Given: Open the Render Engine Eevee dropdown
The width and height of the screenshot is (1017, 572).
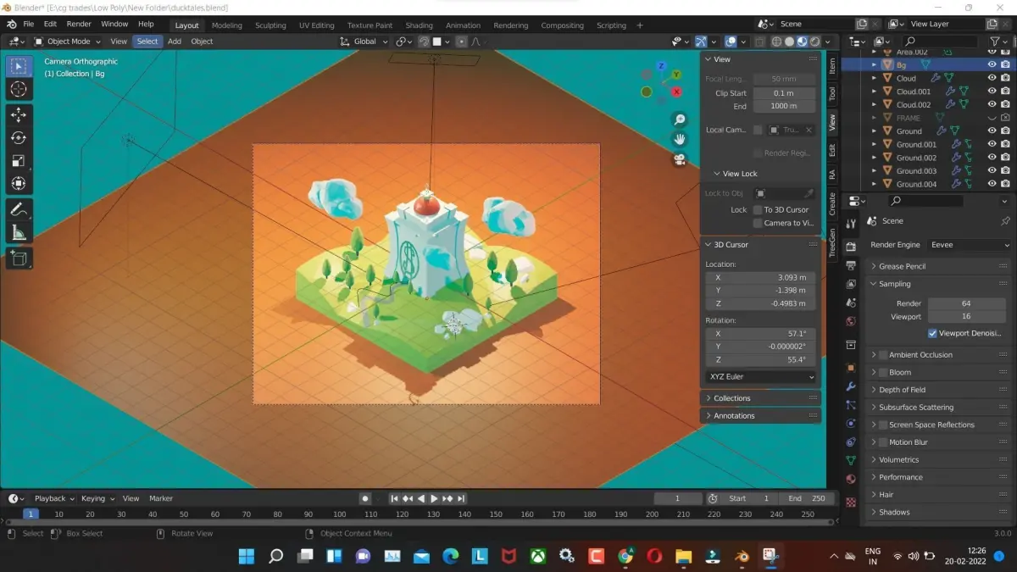Looking at the screenshot, I should [x=969, y=245].
